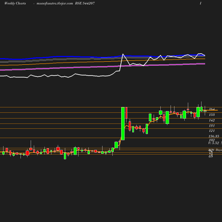
Task: Select the 153 price level label
Action: coord(212,115)
